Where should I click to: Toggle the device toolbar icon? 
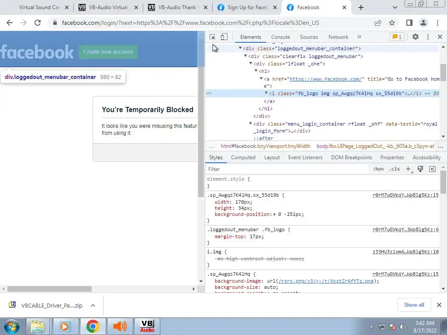224,37
